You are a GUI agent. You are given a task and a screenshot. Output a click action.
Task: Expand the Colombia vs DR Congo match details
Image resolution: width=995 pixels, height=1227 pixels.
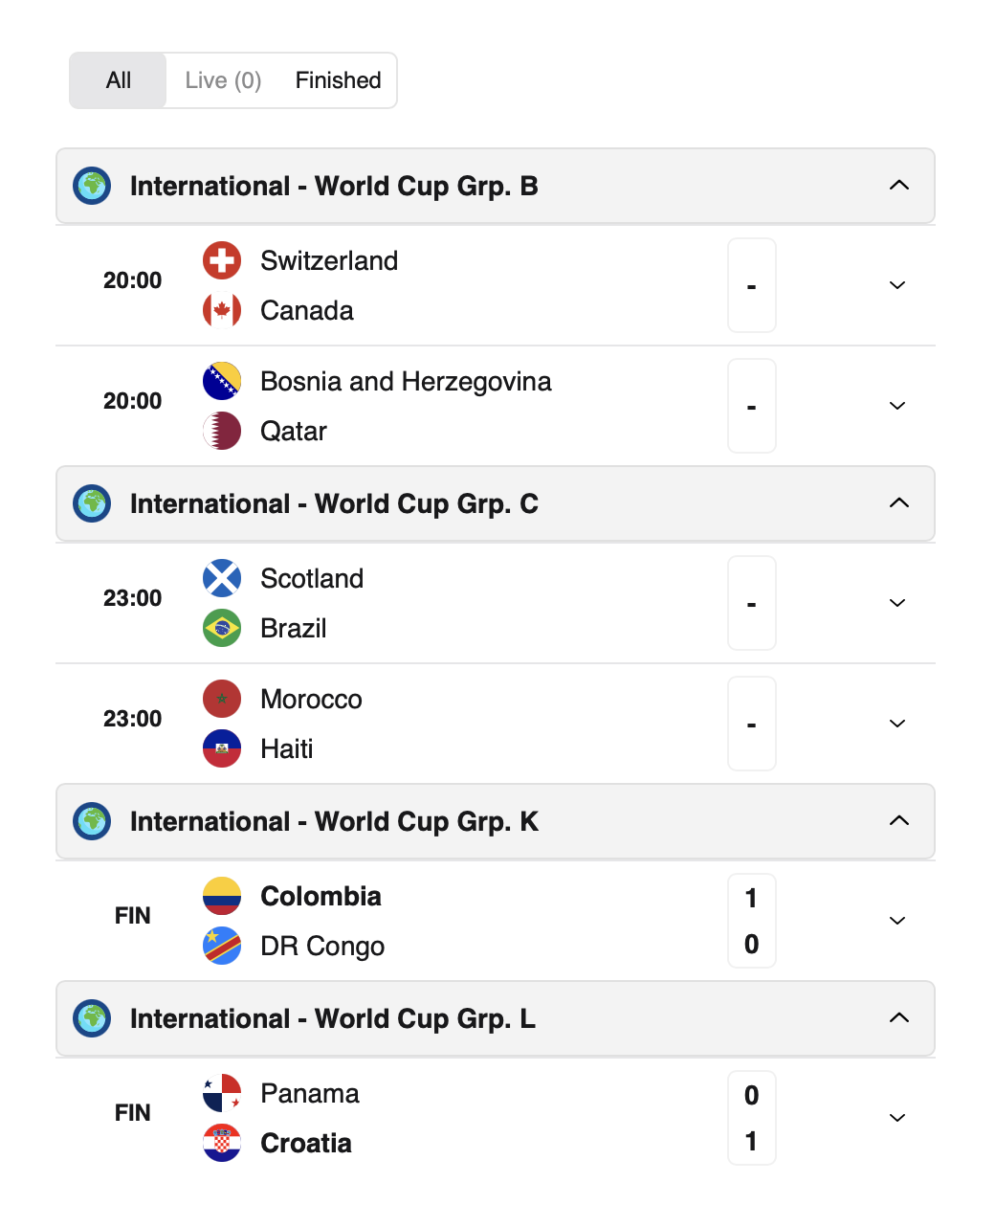coord(897,921)
